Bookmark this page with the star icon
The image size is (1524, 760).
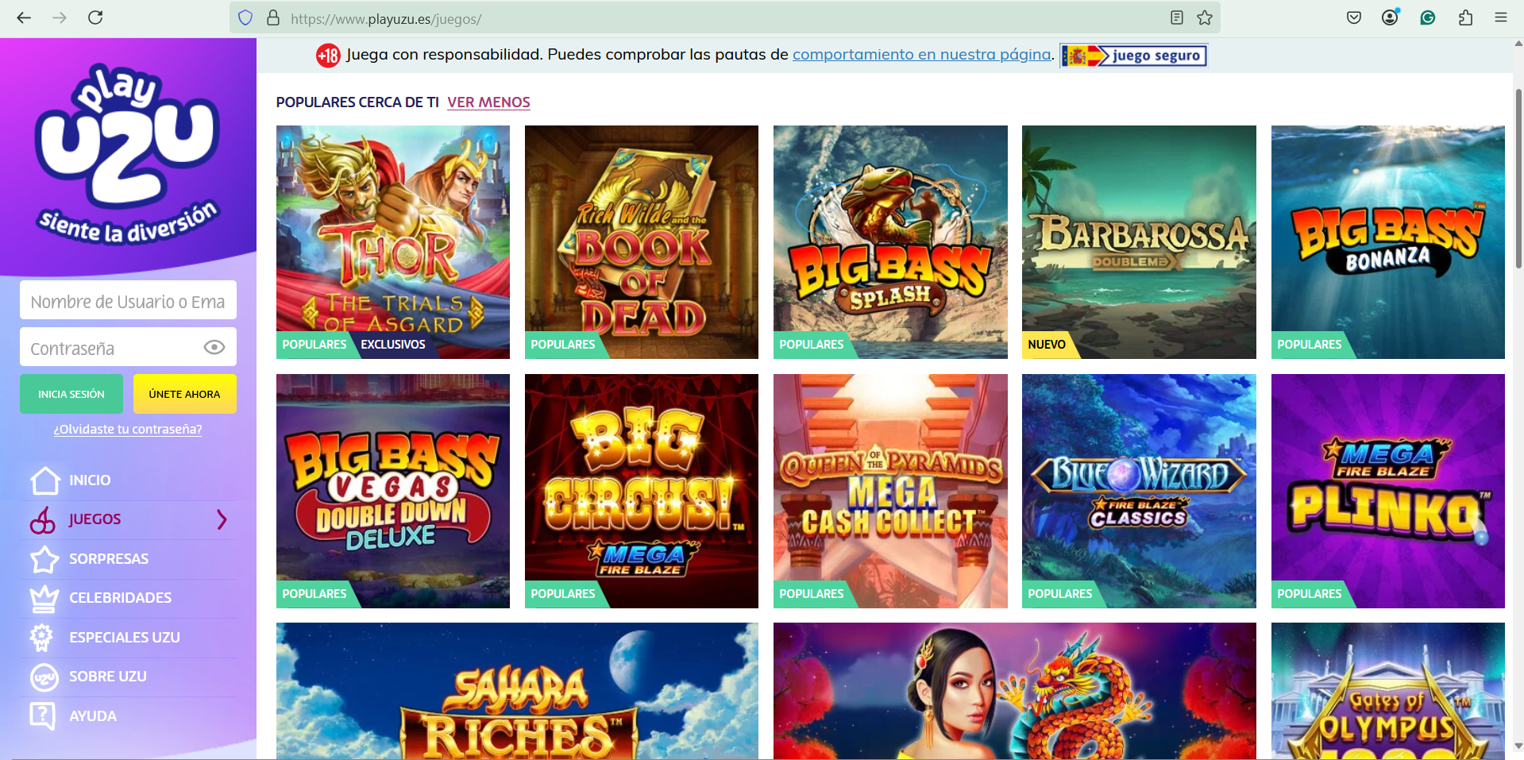[x=1205, y=17]
